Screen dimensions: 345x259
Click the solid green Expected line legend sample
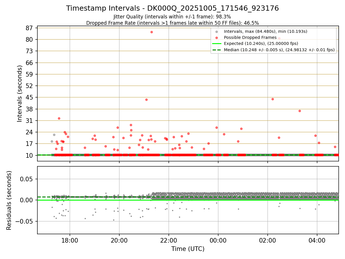(x=217, y=44)
